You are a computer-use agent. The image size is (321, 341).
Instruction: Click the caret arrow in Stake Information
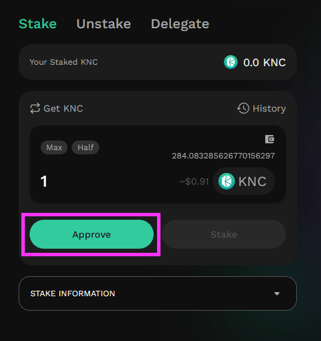tap(277, 293)
